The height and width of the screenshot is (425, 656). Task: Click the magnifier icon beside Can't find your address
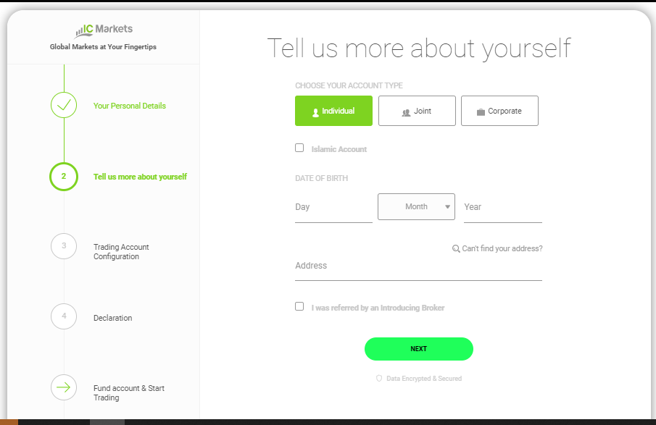(x=456, y=248)
